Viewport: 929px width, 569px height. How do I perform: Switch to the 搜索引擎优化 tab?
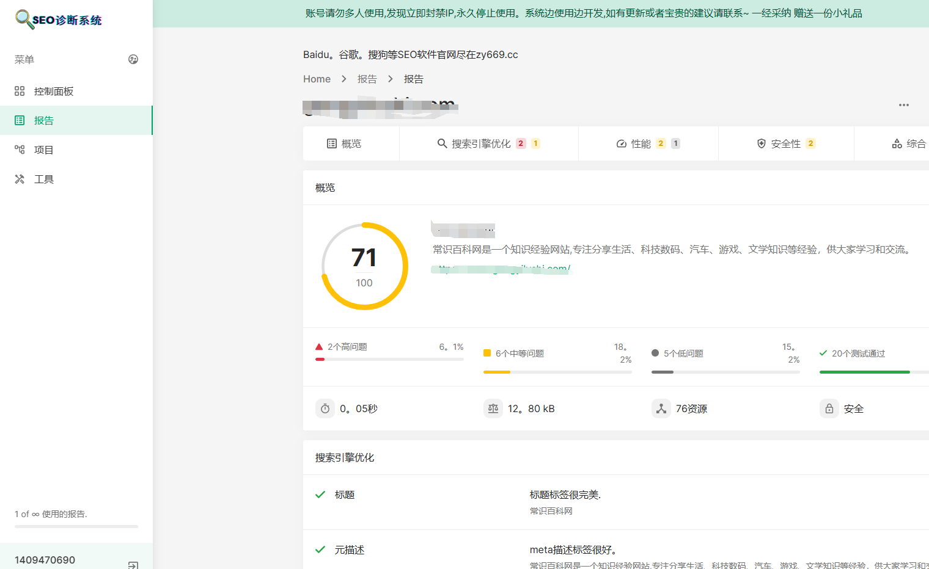point(481,144)
